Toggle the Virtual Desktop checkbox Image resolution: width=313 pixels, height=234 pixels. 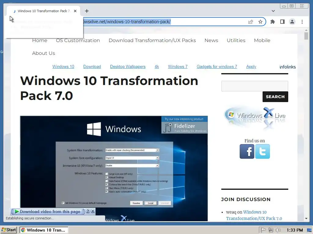107,177
